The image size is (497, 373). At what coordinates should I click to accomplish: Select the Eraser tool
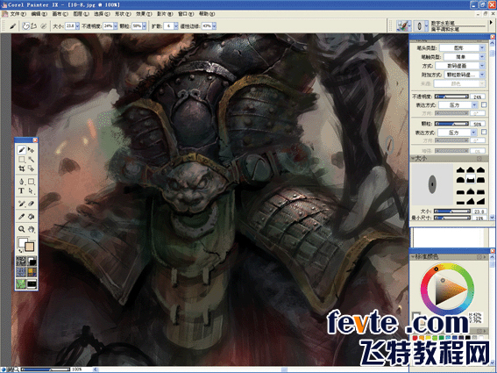point(31,204)
